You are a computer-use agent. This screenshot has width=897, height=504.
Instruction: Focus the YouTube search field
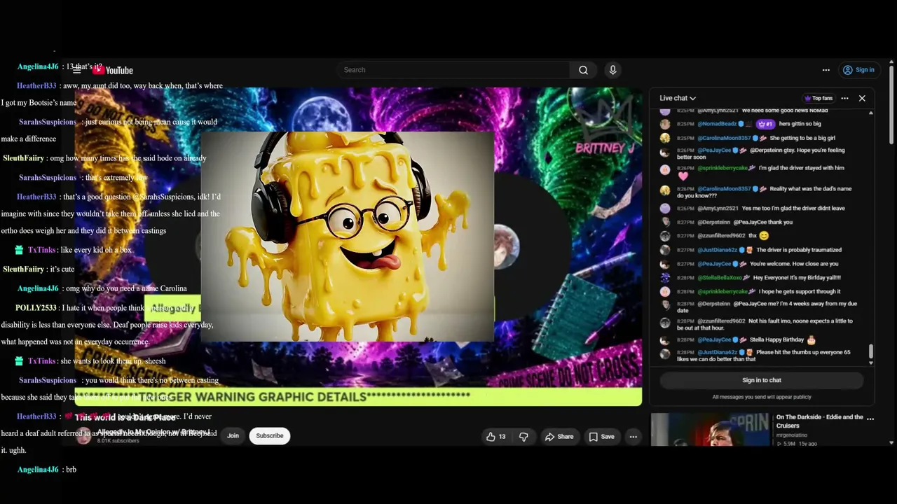(x=453, y=70)
